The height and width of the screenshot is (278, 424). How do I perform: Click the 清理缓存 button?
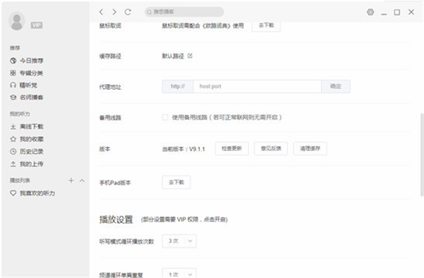[x=310, y=148]
